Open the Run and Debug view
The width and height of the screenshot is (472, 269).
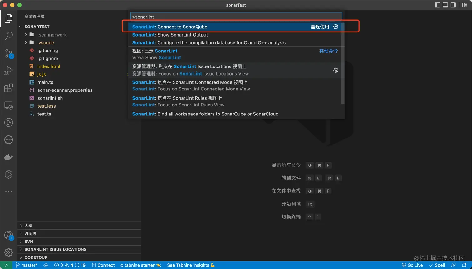(x=8, y=71)
